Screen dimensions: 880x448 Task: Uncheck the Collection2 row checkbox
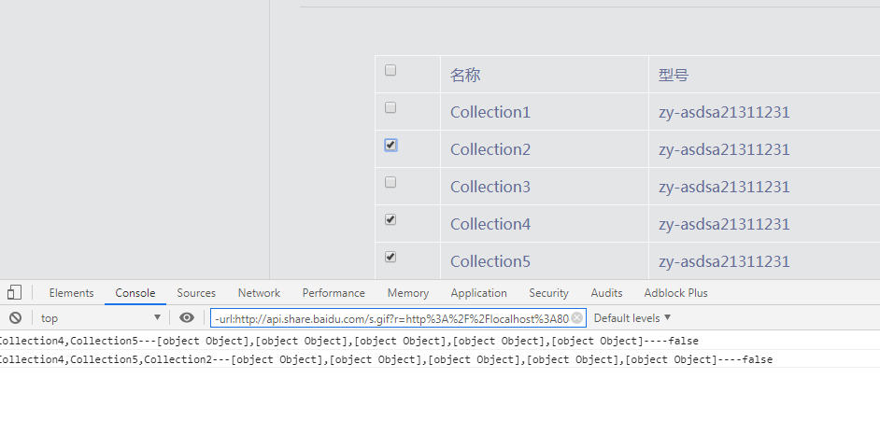[x=390, y=146]
